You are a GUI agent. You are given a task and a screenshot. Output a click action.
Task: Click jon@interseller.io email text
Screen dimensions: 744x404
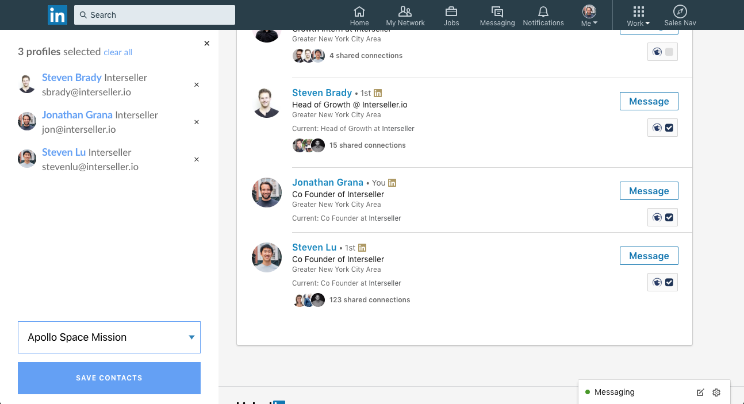tap(79, 129)
